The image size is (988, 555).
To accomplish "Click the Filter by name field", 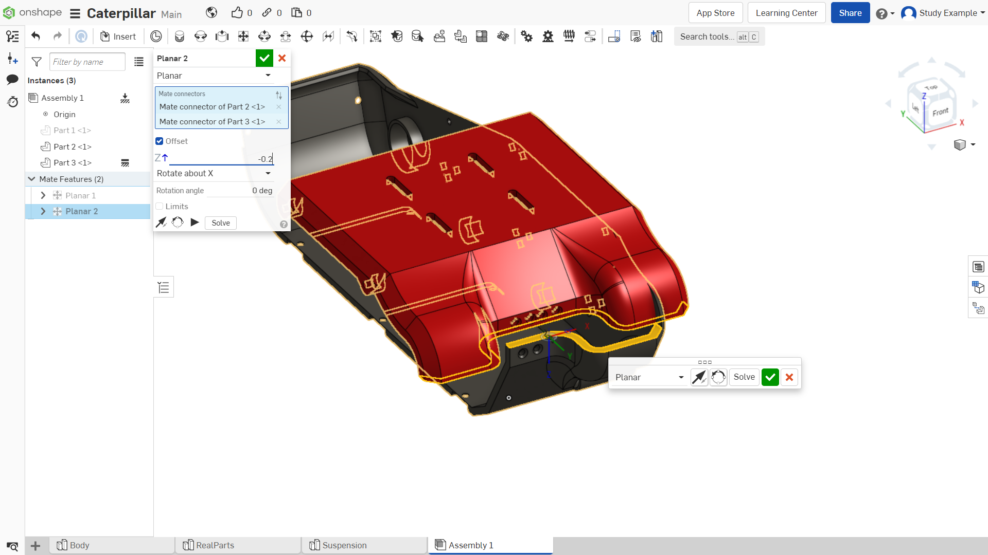I will pyautogui.click(x=87, y=62).
